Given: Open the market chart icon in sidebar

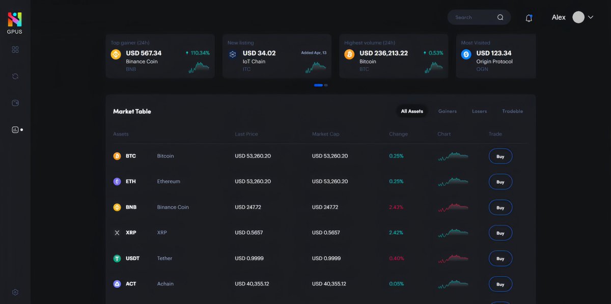Looking at the screenshot, I should 15,130.
